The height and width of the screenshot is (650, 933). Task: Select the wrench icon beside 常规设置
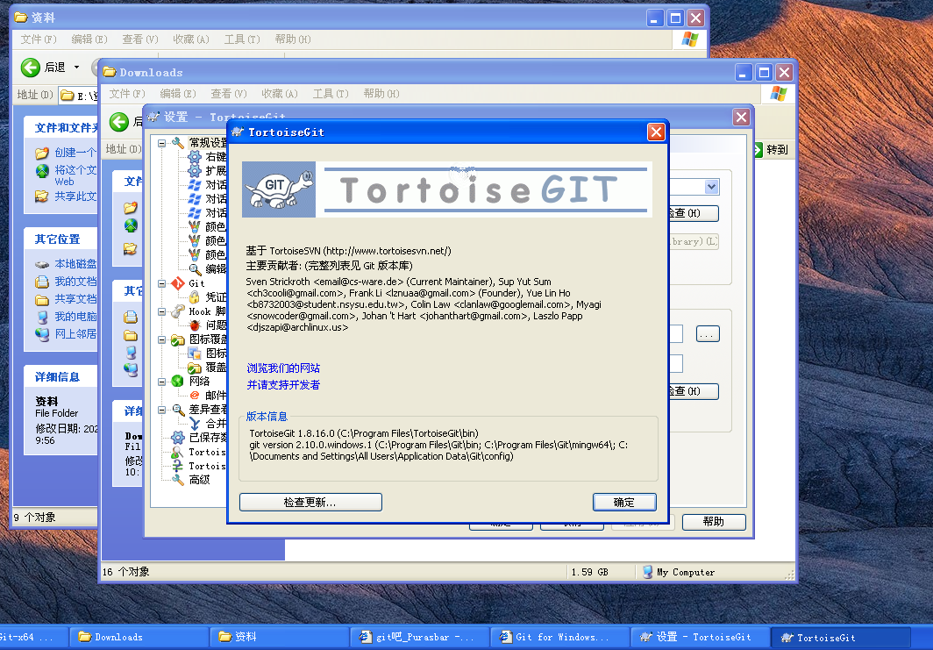click(x=177, y=143)
